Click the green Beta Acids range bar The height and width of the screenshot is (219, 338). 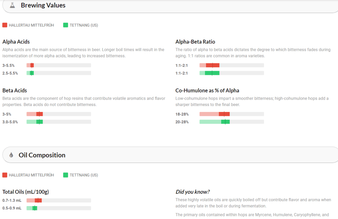coord(39,122)
